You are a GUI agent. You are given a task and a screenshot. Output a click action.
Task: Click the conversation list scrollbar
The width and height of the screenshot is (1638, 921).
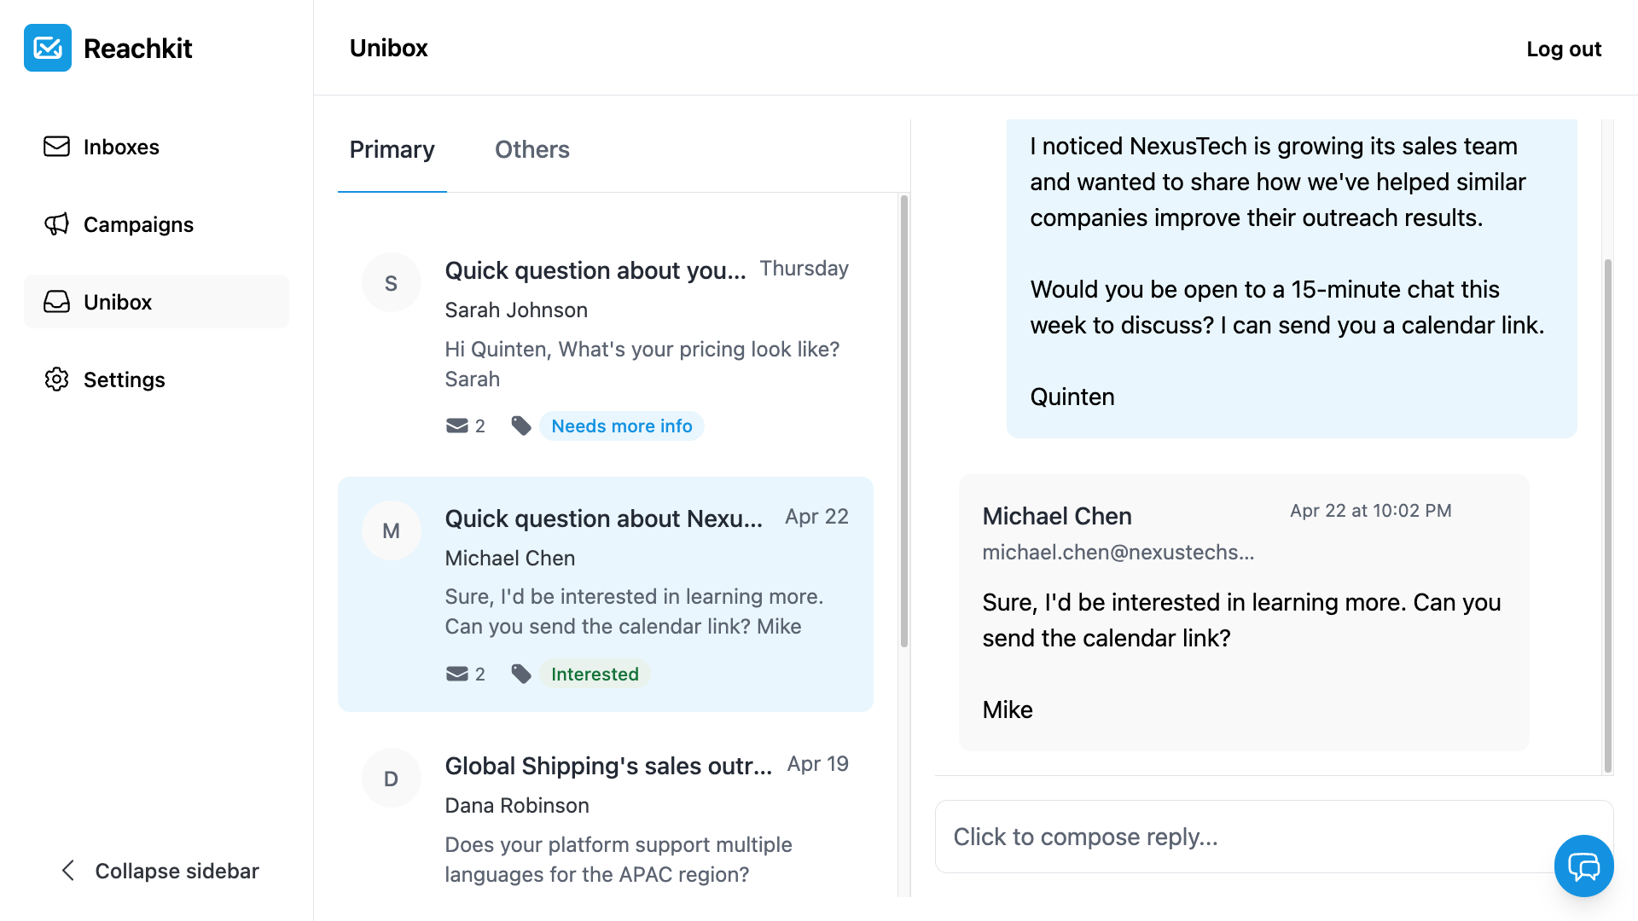(903, 422)
